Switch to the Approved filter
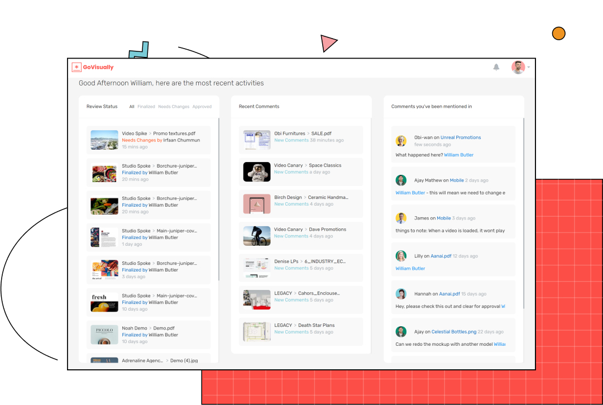The image size is (603, 405). pos(202,107)
